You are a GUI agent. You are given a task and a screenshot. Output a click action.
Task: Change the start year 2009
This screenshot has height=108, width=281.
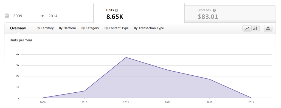tap(18, 16)
